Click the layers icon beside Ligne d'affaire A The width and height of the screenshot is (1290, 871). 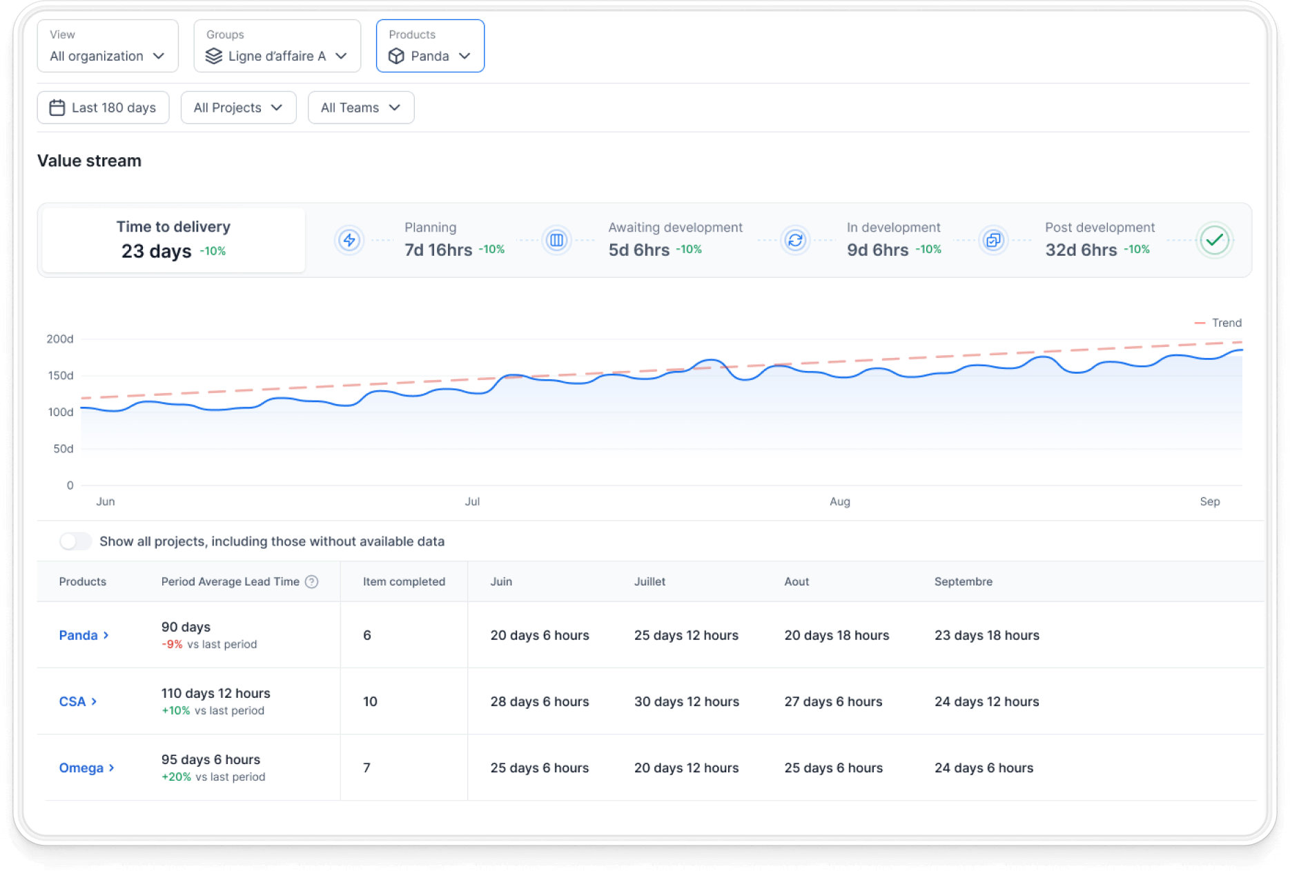[215, 57]
